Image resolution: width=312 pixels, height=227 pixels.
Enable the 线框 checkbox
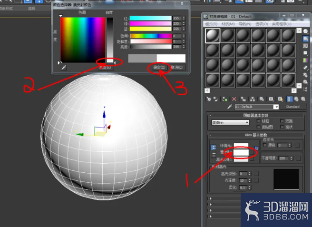259,121
